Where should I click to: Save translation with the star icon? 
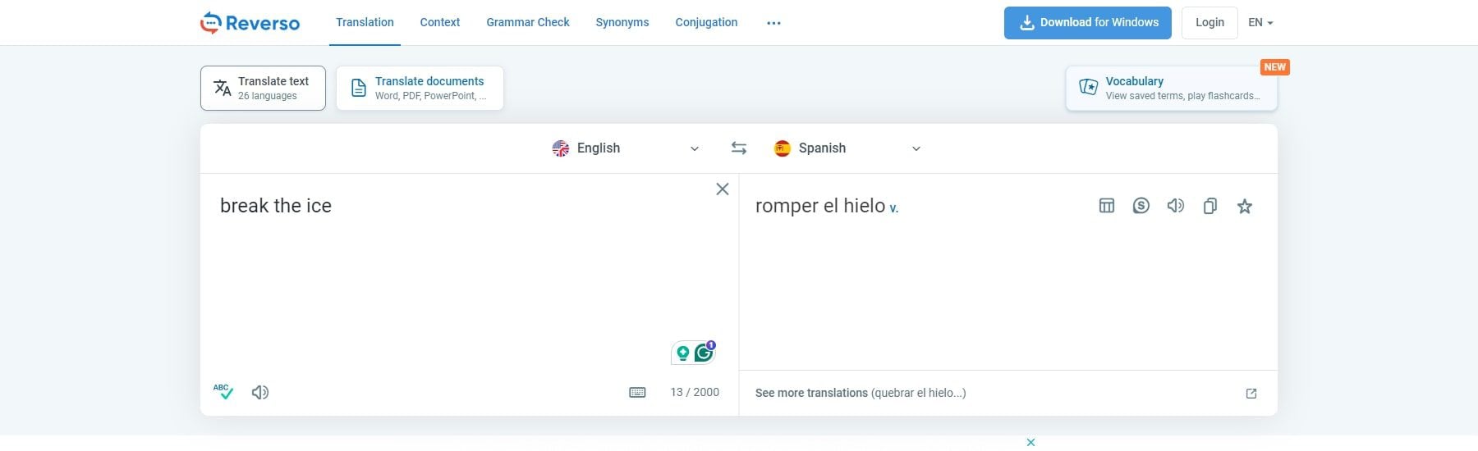pos(1244,206)
